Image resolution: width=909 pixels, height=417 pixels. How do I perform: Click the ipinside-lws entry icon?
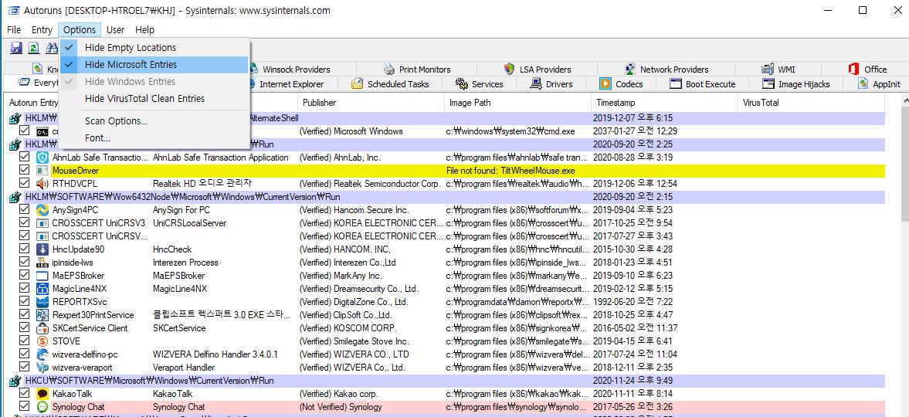42,263
